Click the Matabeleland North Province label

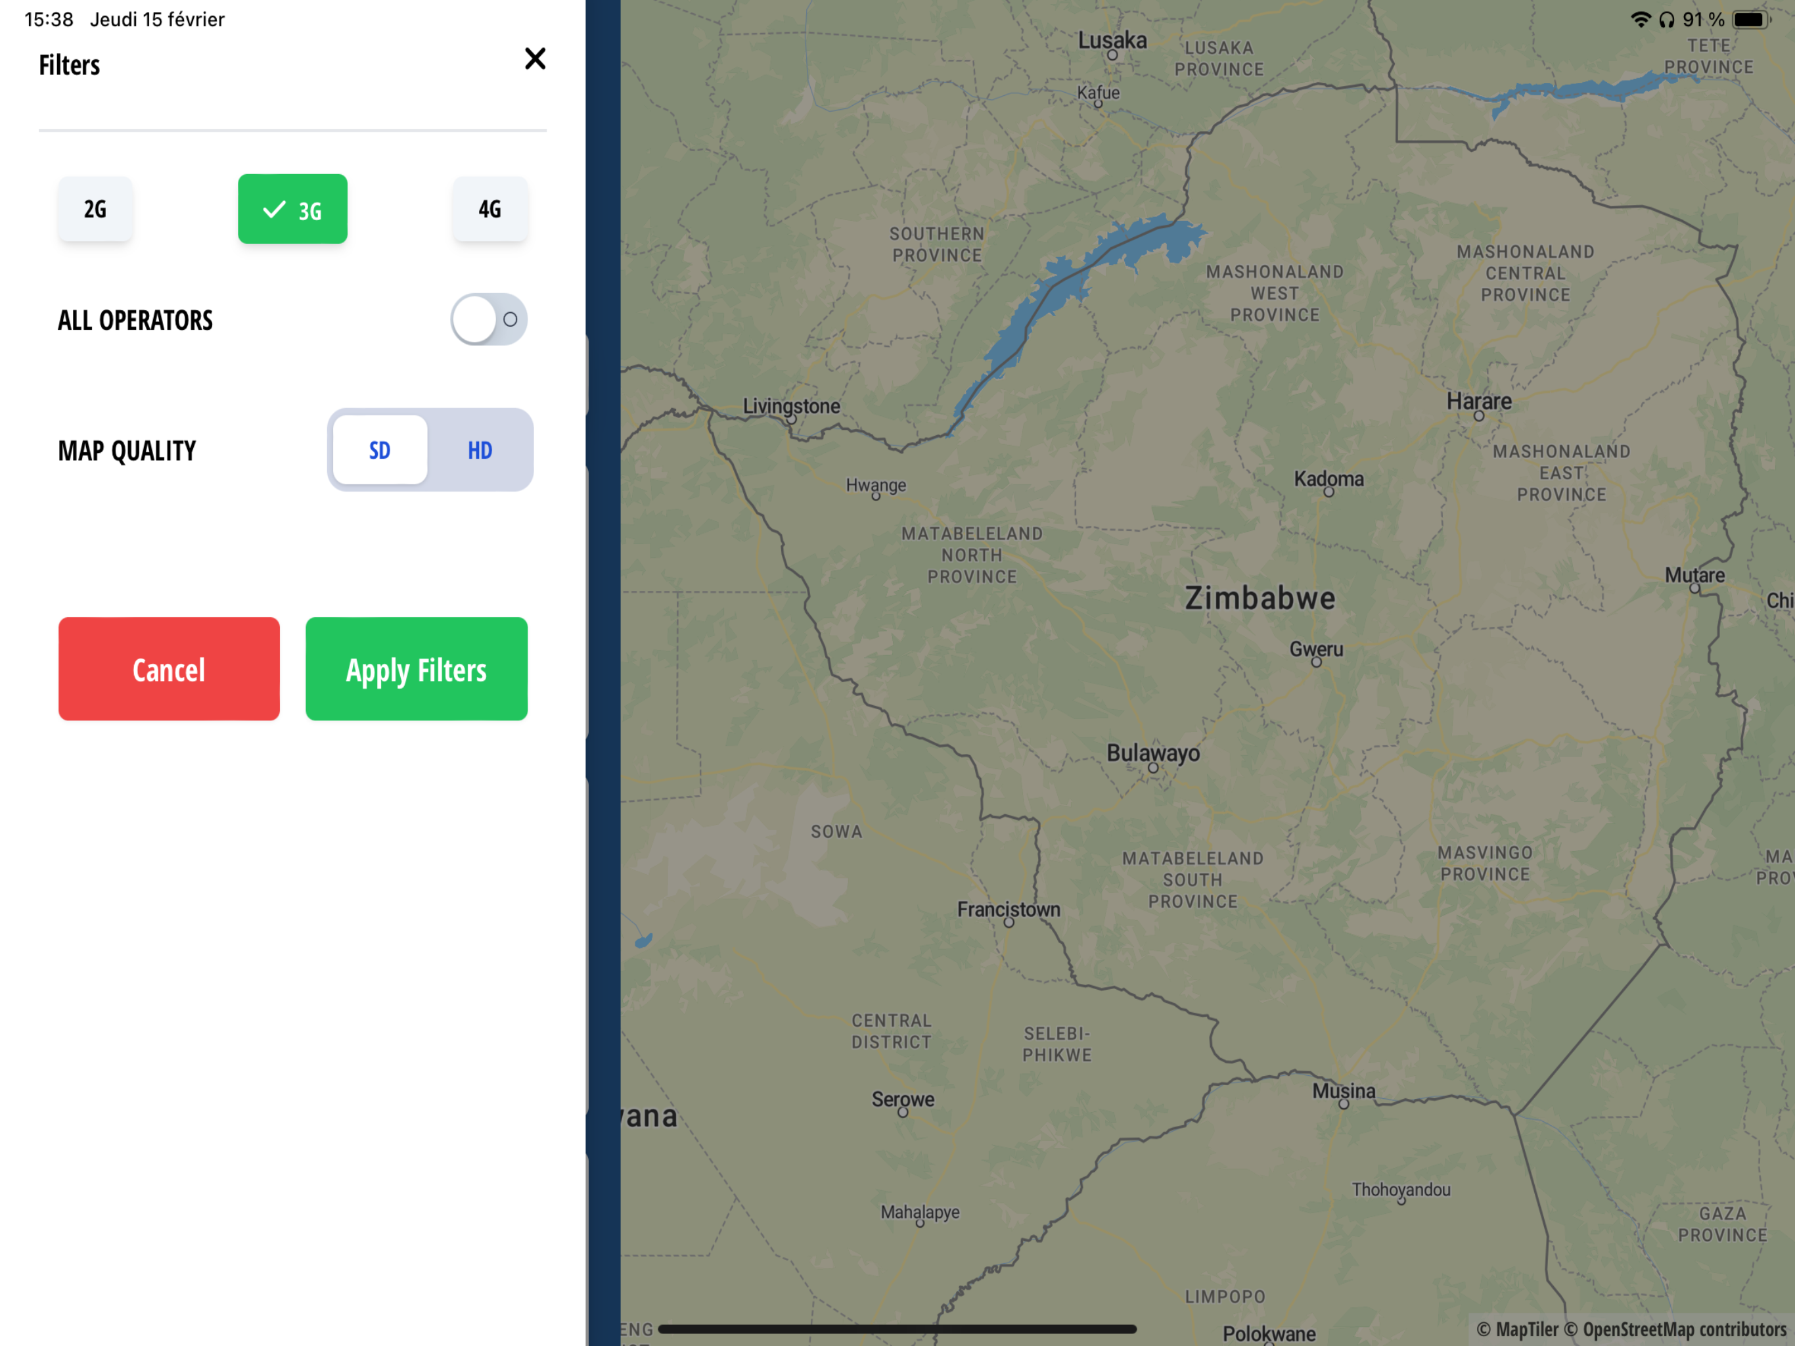coord(971,555)
